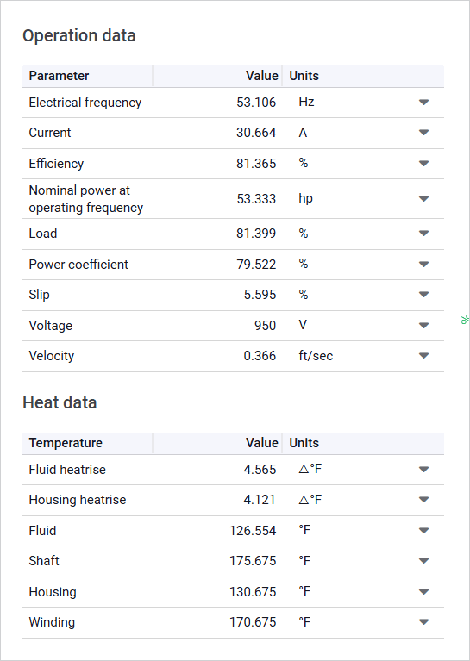Open units dropdown for Nominal power row

(423, 198)
